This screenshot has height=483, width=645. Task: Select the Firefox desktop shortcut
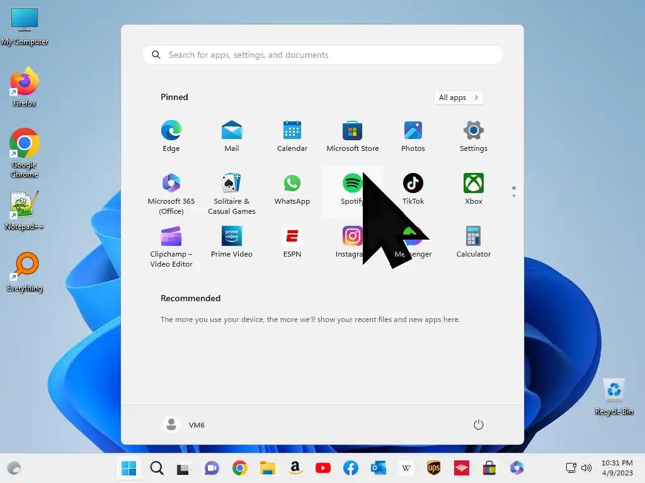pyautogui.click(x=25, y=87)
